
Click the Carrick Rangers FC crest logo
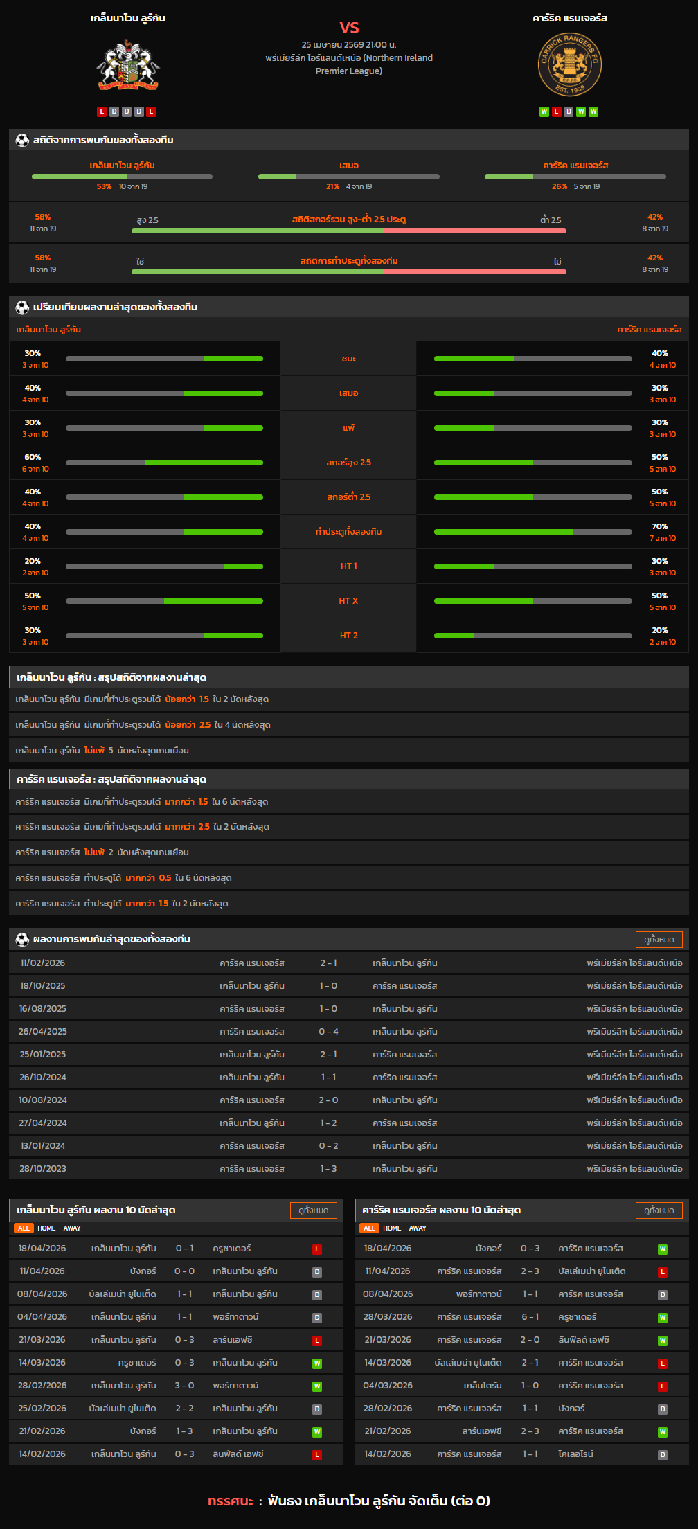coord(570,65)
